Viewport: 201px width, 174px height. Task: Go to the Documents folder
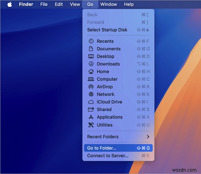coord(118,49)
